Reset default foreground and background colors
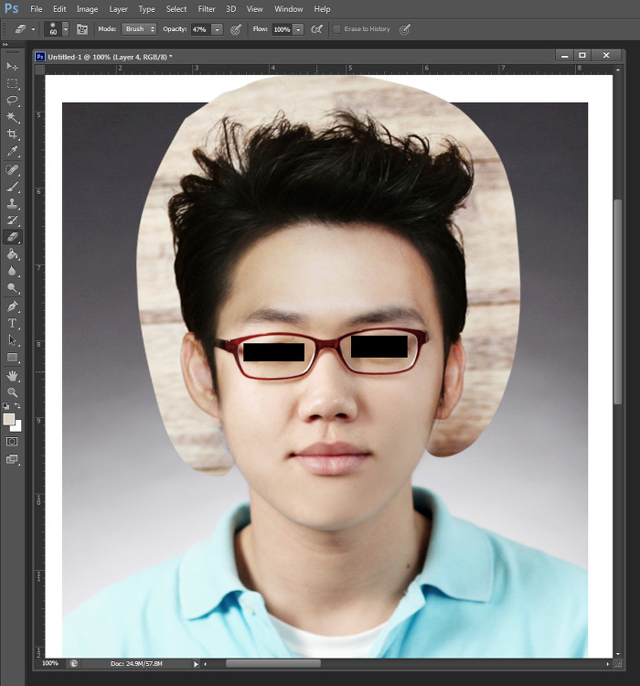Viewport: 640px width, 686px height. click(x=6, y=406)
